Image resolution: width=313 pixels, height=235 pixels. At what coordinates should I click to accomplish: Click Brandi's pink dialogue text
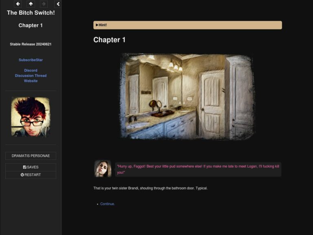(x=198, y=169)
